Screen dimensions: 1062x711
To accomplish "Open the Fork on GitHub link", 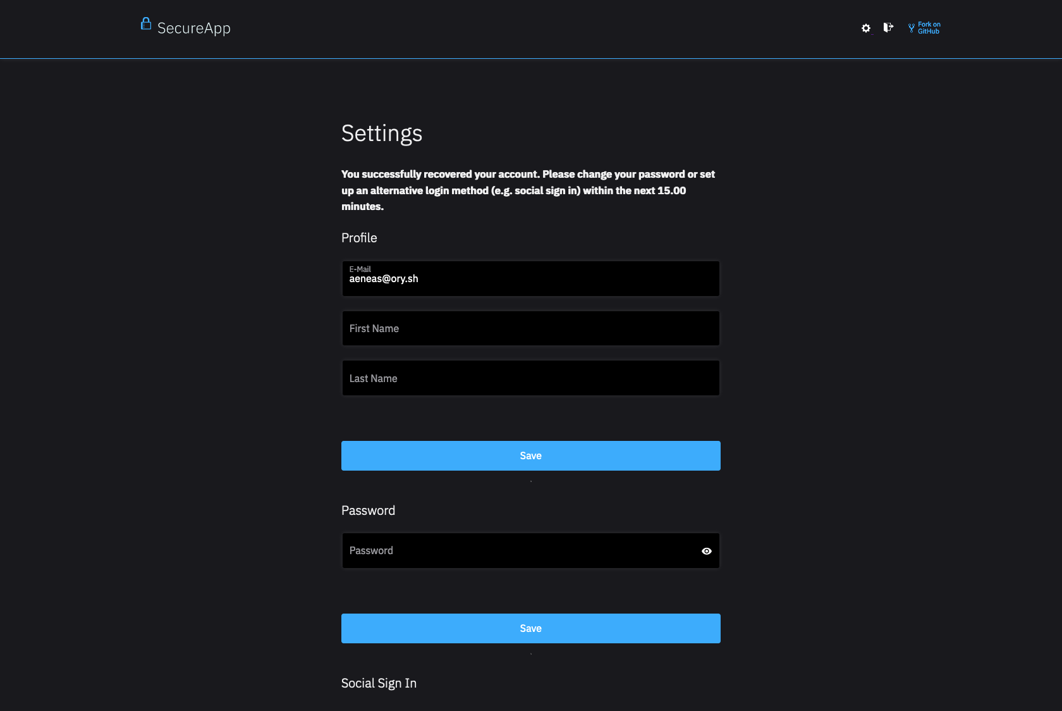I will tap(929, 28).
